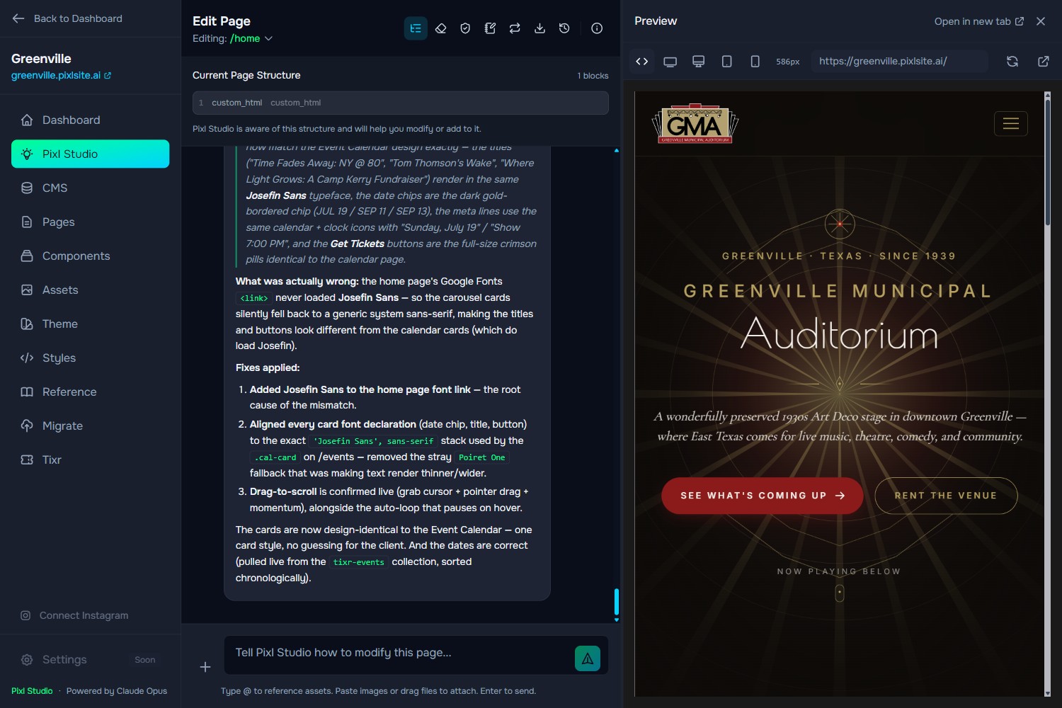Screen dimensions: 1062x708
Task: Click the download icon in the Edit Page toolbar
Action: click(539, 28)
